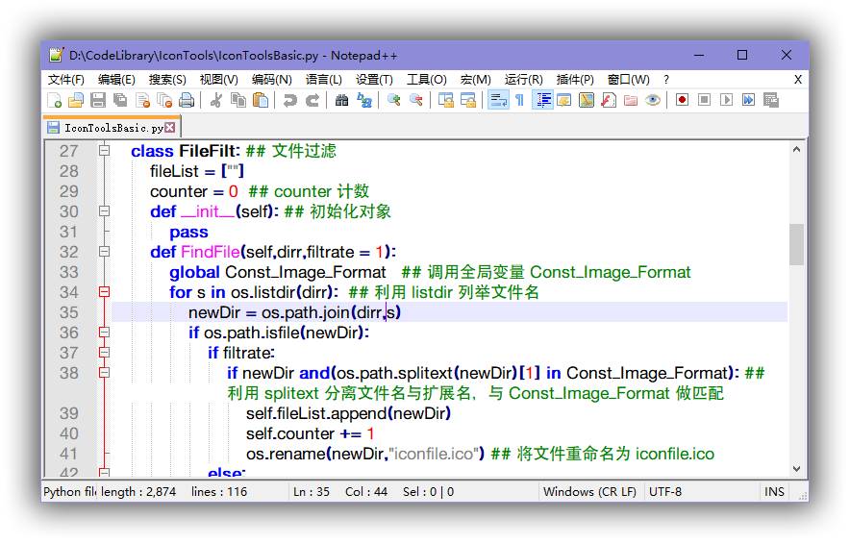This screenshot has height=543, width=850.
Task: Toggle word wrap toolbar button
Action: pyautogui.click(x=497, y=100)
